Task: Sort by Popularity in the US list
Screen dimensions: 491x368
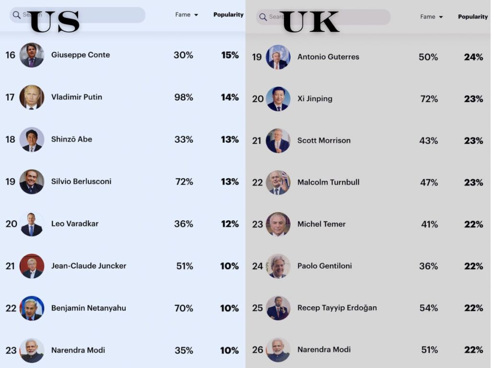Action: (228, 15)
